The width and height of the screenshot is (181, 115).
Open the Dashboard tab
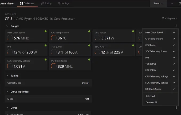click(x=27, y=3)
